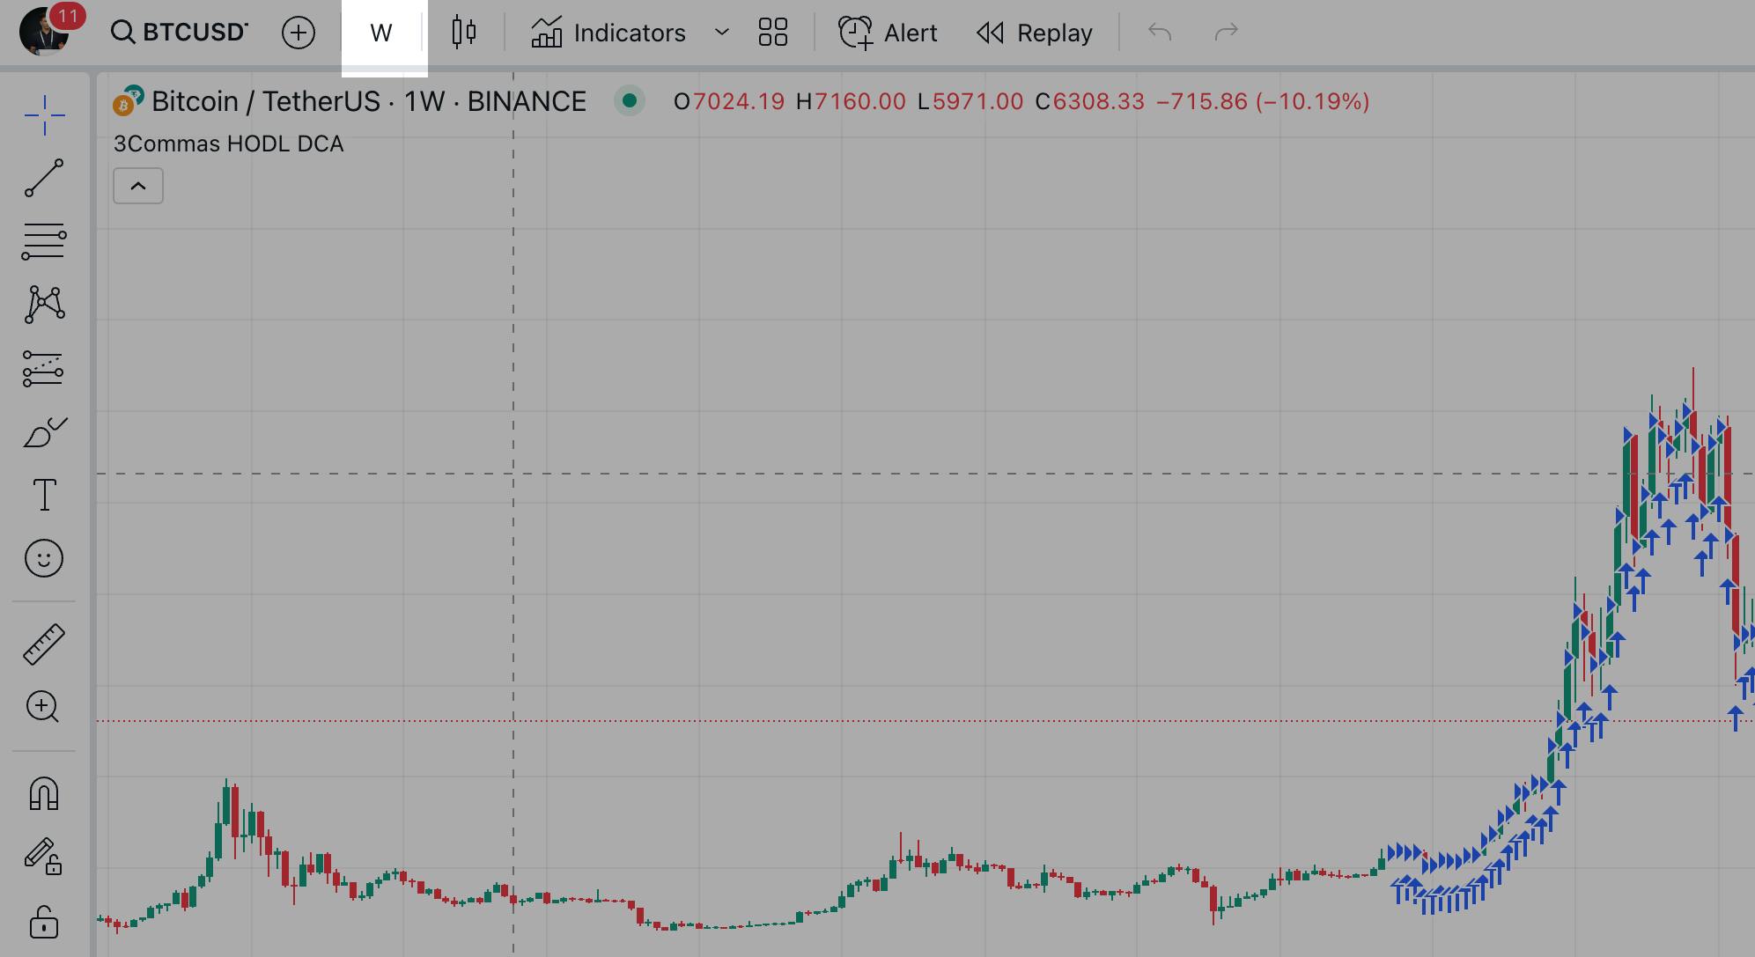Open the Indicators menu
The width and height of the screenshot is (1755, 957).
pyautogui.click(x=608, y=33)
